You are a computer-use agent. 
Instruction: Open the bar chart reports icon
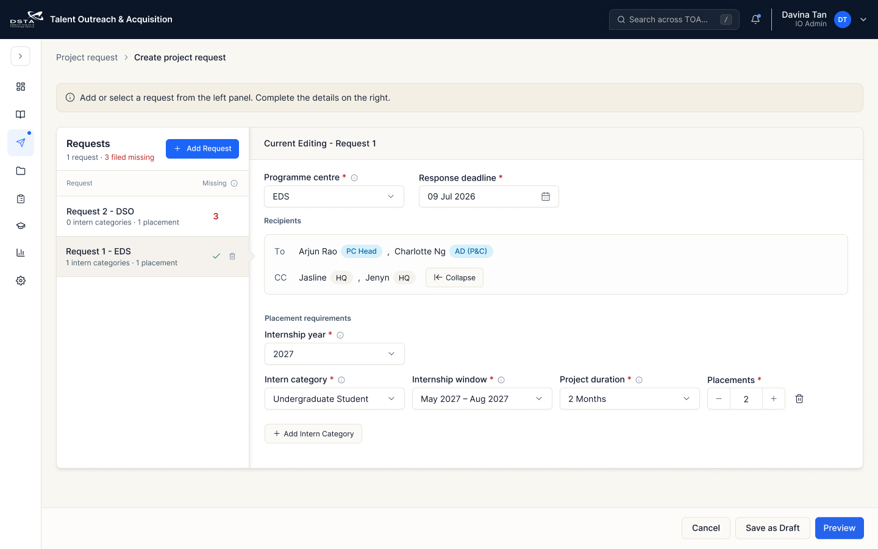tap(21, 253)
